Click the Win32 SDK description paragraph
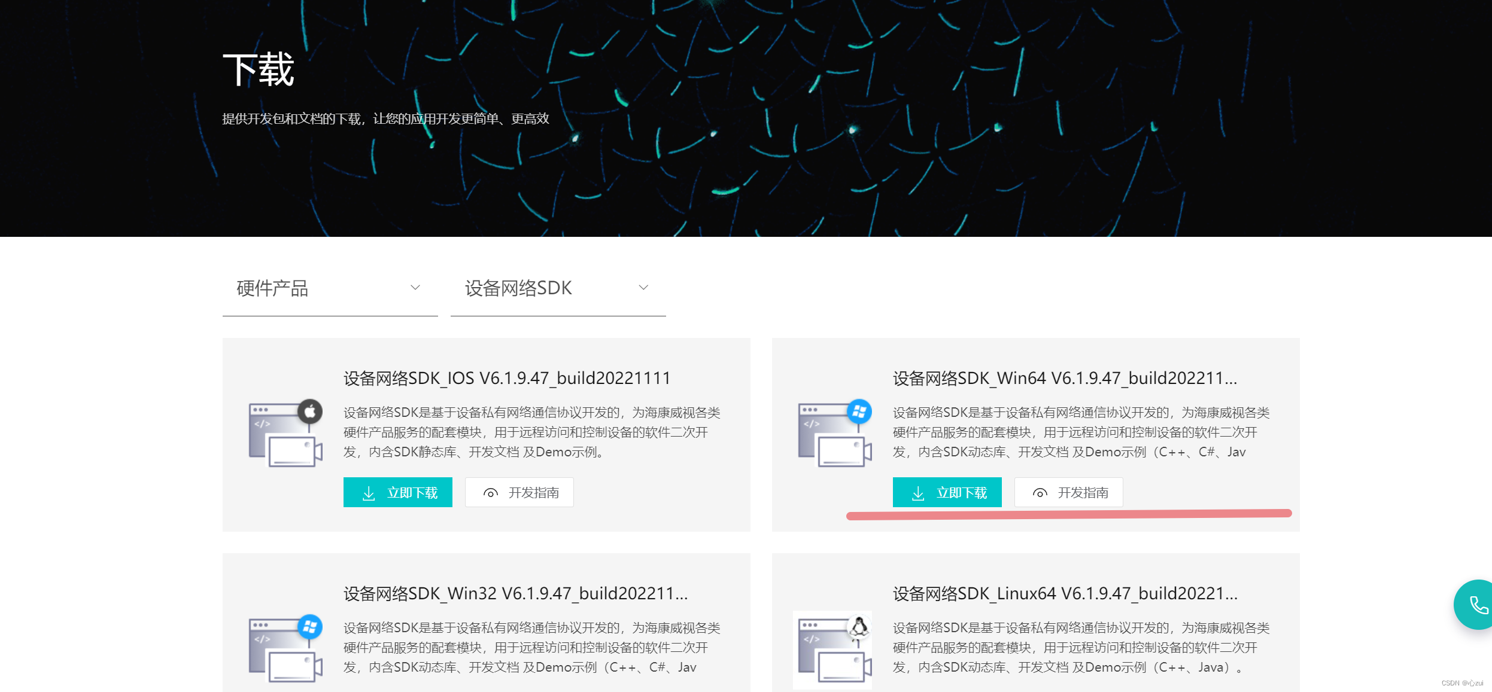 [x=532, y=647]
